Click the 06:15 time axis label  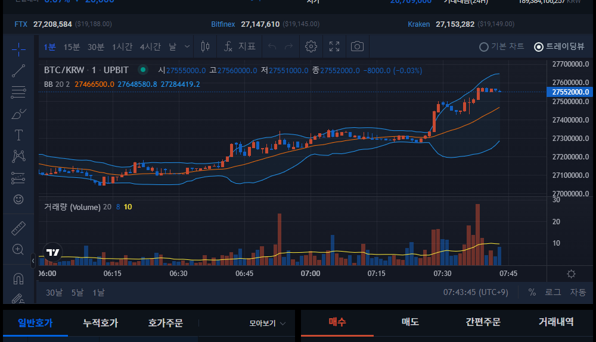pyautogui.click(x=113, y=274)
